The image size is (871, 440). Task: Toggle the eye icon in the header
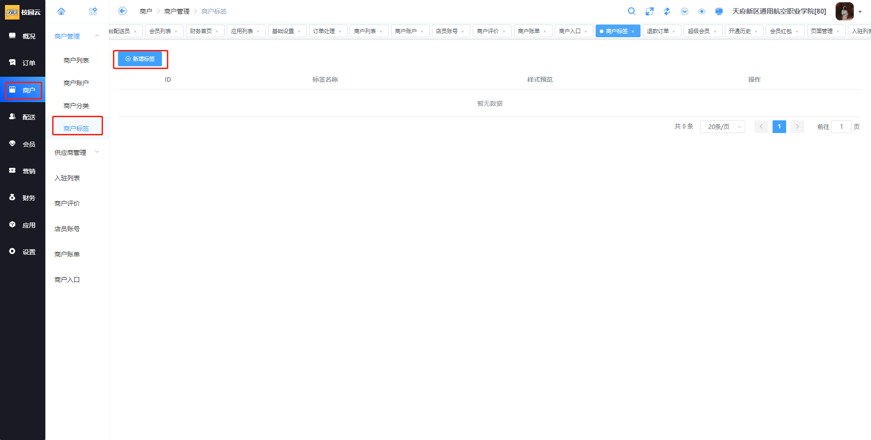[702, 11]
